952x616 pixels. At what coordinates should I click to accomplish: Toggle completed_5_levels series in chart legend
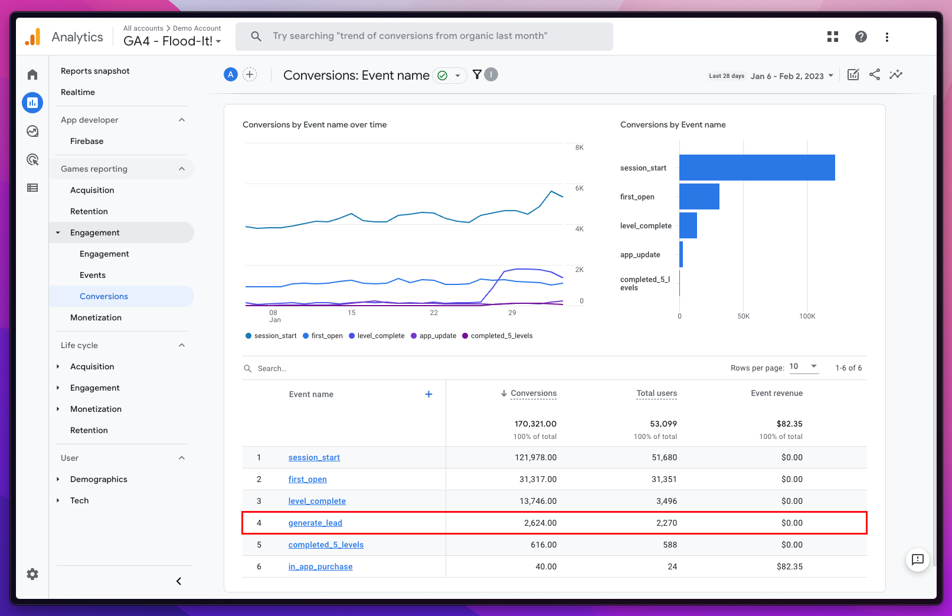497,336
